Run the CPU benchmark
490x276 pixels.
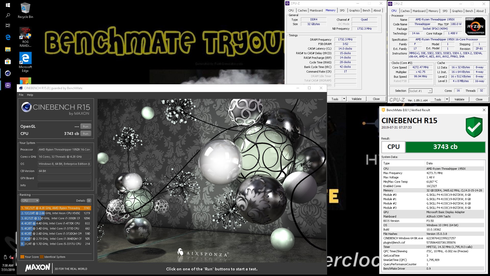85,134
